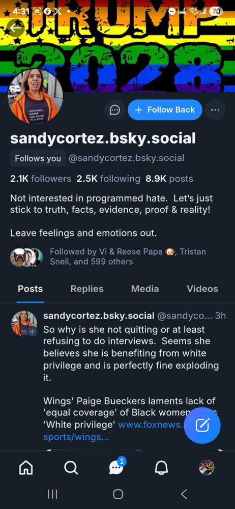Open my profile avatar in bottom bar

point(207,468)
